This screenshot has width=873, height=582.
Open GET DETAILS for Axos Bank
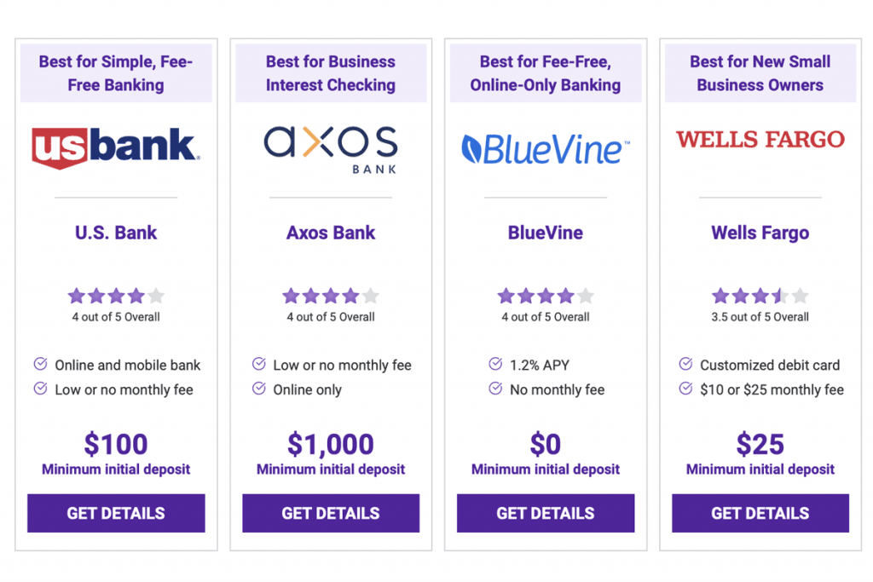click(x=331, y=513)
